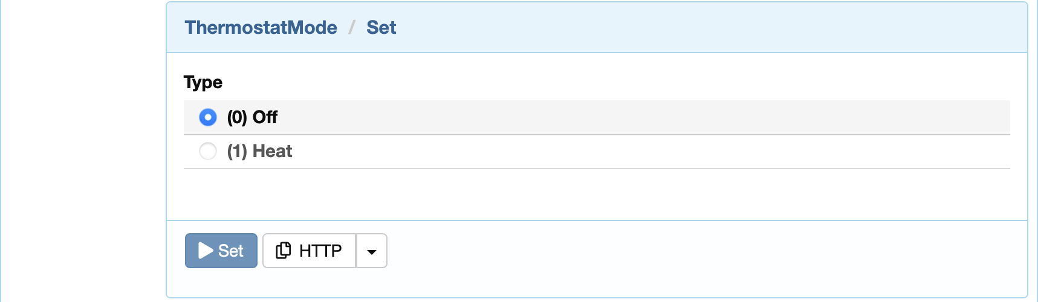The height and width of the screenshot is (302, 1038).
Task: Click the play triangle icon on Set button
Action: 206,251
